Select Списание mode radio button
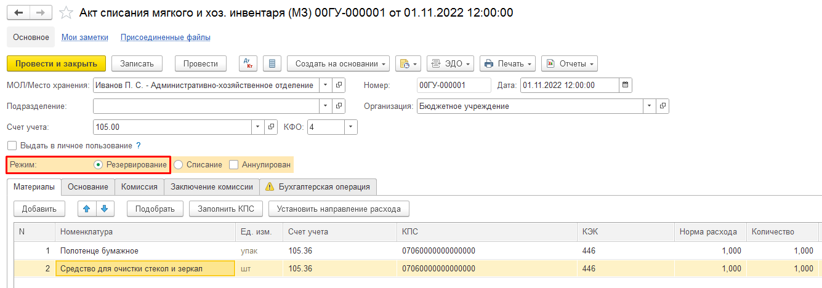Viewport: 822px width, 288px height. click(179, 165)
